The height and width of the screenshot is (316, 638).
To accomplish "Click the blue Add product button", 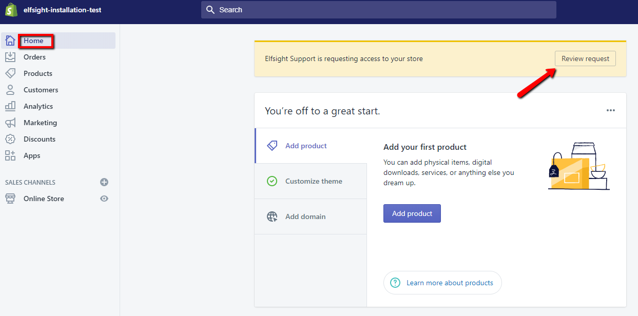I will [412, 213].
